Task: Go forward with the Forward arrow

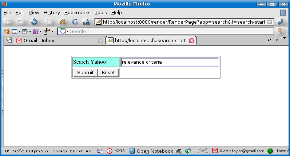Action: tap(21, 22)
